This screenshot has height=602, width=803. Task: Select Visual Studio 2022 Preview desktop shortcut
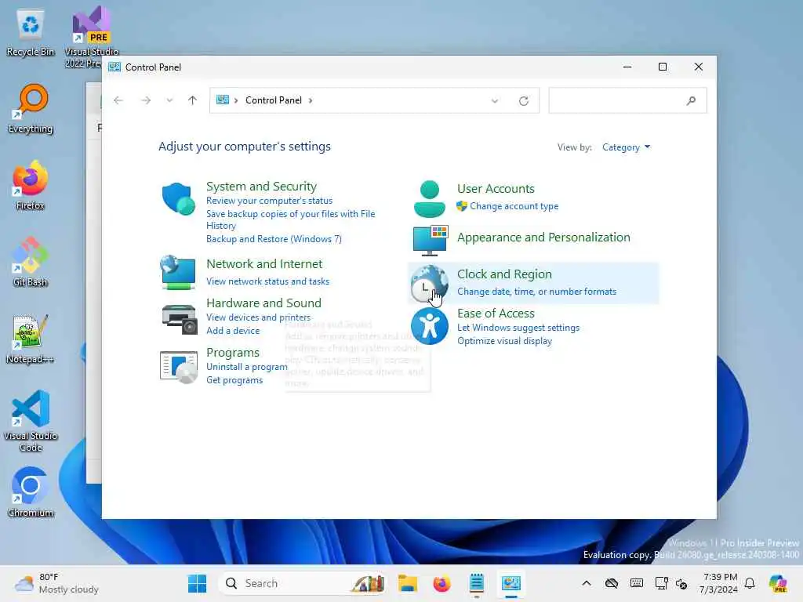(91, 37)
